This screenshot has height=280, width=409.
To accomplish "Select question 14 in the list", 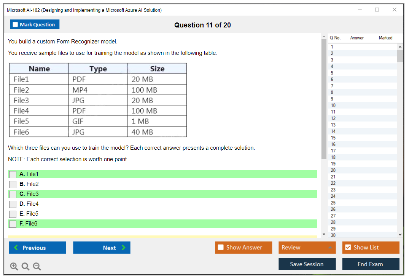I will coord(333,131).
